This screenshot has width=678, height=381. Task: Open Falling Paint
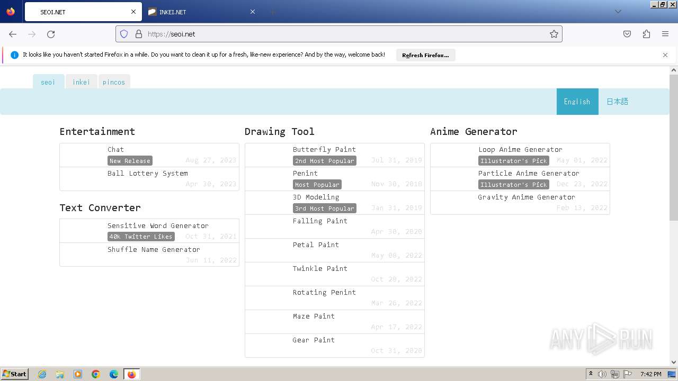point(335,226)
